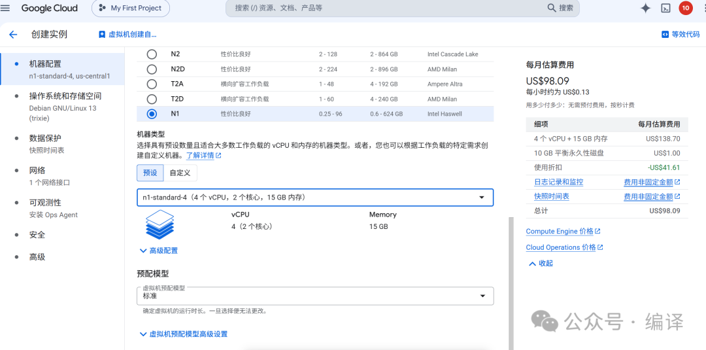Collapse cost details with 收起
This screenshot has width=706, height=350.
[541, 263]
